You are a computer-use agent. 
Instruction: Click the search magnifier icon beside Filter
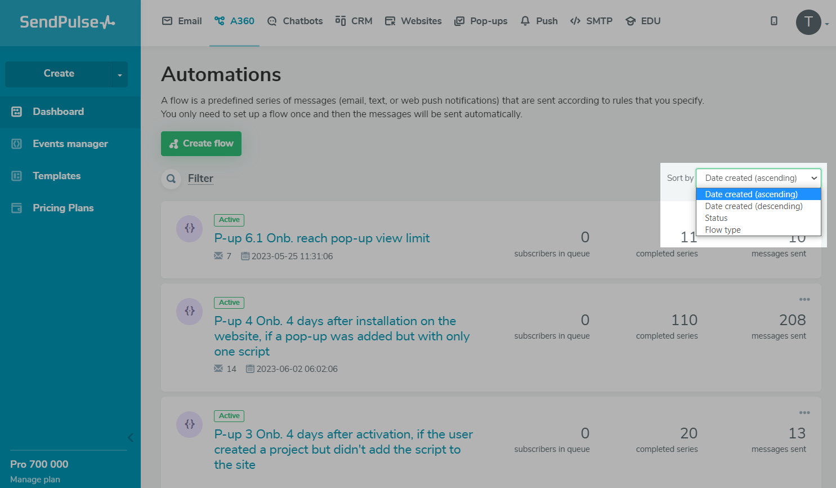point(171,179)
